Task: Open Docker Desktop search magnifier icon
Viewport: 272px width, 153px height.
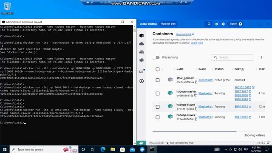Action: click(209, 24)
